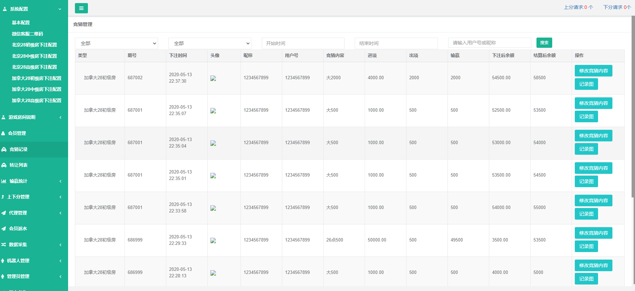Open 北京28中级房下注配置

(x=34, y=56)
